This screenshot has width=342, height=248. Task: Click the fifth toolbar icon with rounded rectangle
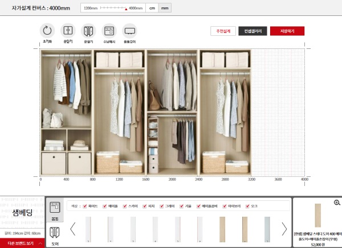click(x=129, y=31)
